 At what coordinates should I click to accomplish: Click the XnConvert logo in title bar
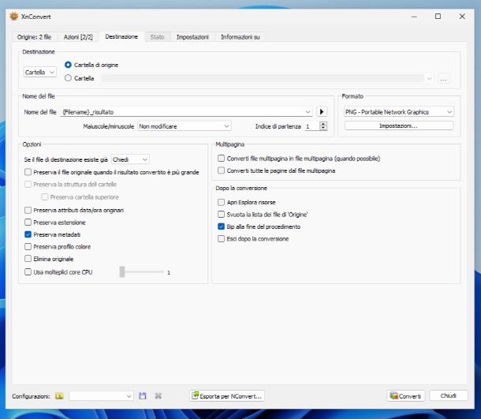tap(13, 16)
